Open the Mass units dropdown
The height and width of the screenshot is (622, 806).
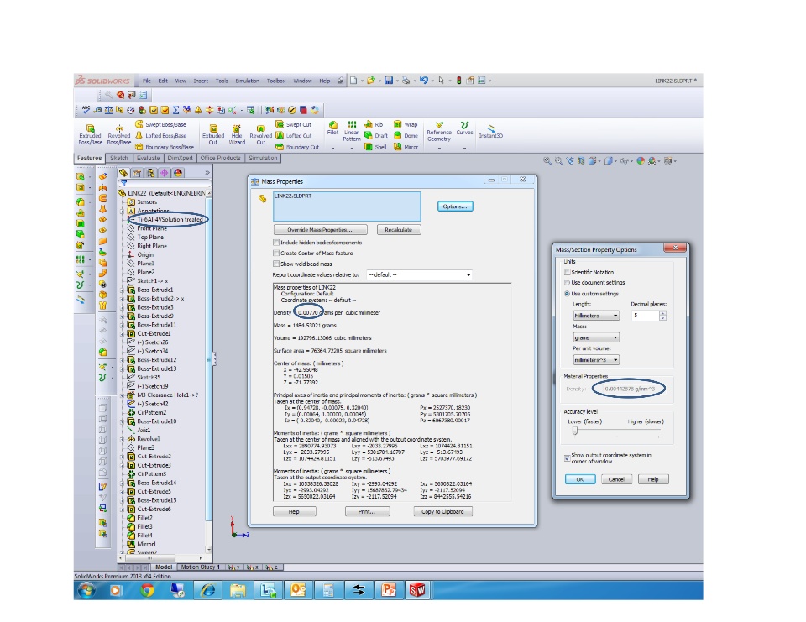(596, 337)
